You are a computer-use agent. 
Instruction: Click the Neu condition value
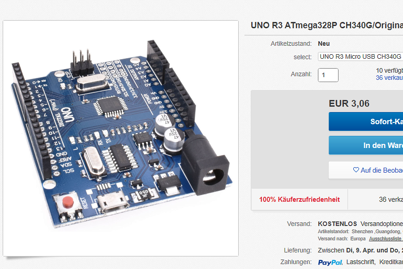point(324,43)
